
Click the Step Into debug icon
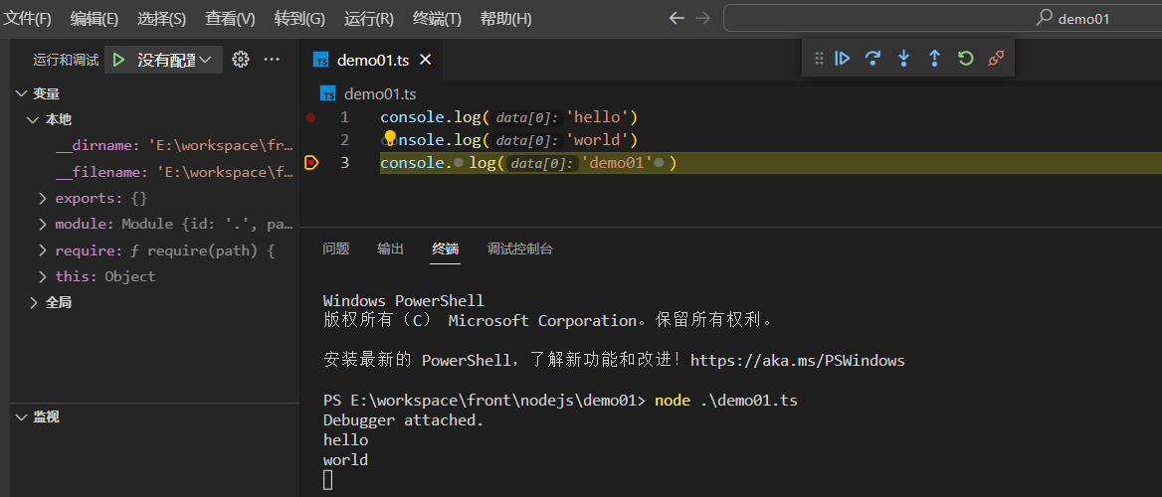pyautogui.click(x=903, y=59)
